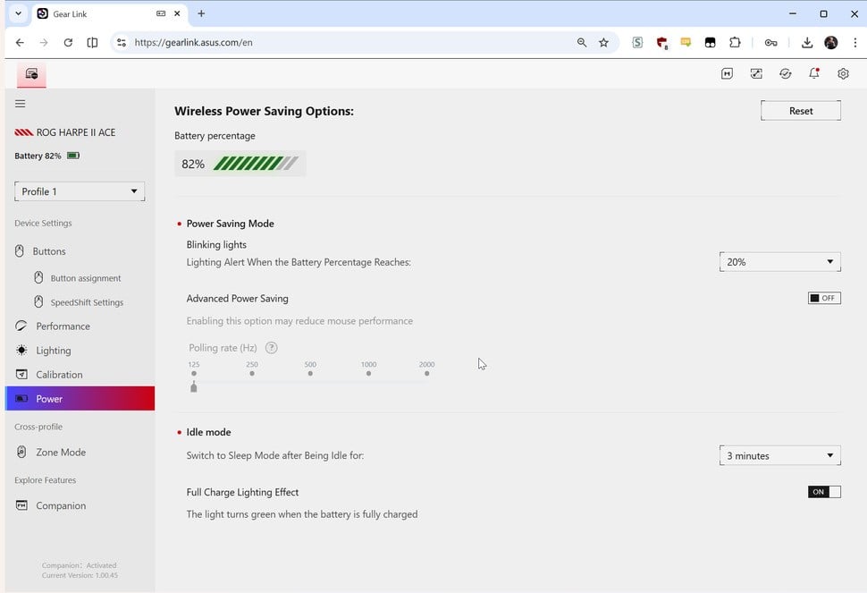
Task: Open the browser extensions puzzle icon
Action: coord(735,43)
